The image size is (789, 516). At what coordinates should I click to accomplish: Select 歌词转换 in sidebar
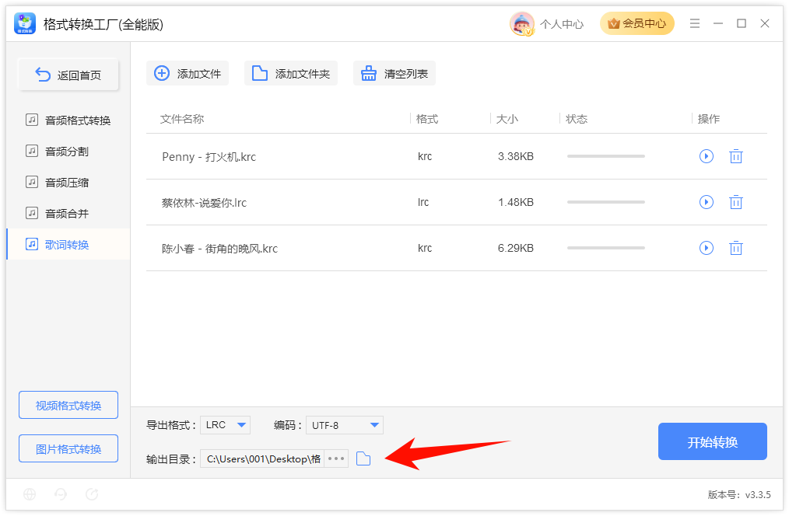(x=68, y=245)
